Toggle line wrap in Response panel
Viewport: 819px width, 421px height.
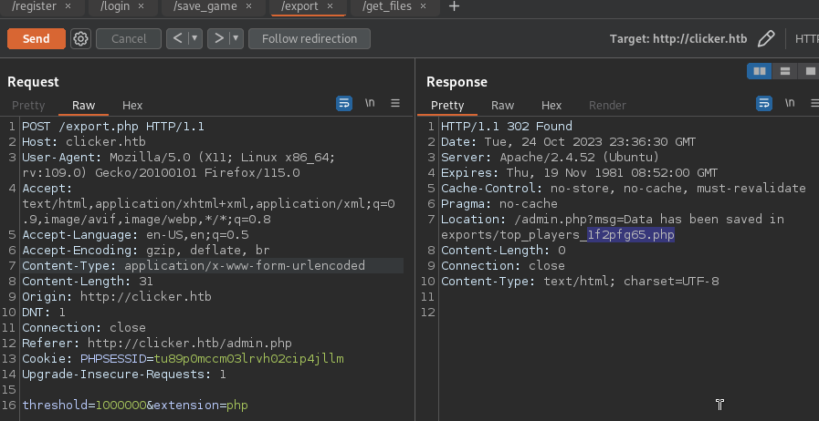click(x=763, y=104)
